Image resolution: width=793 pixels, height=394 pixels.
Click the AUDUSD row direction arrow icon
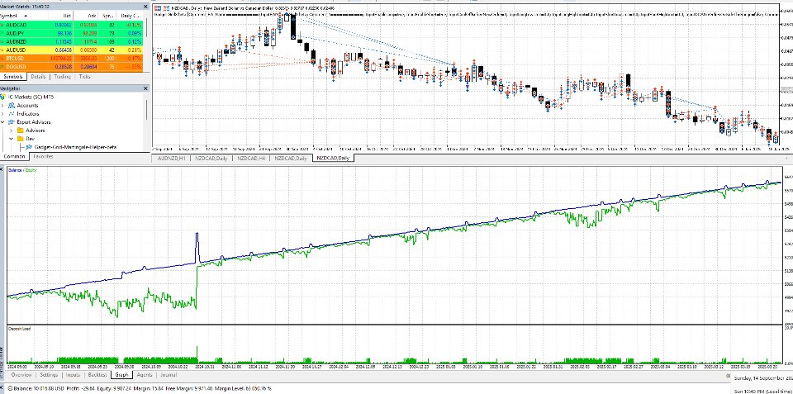pos(2,50)
